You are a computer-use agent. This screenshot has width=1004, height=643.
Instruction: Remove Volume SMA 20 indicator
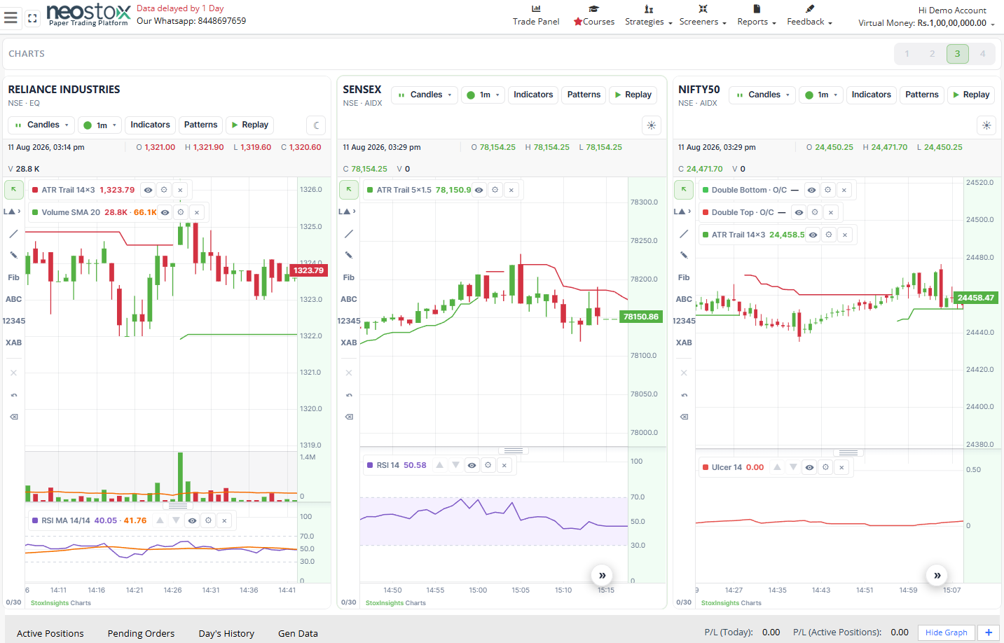pyautogui.click(x=197, y=212)
